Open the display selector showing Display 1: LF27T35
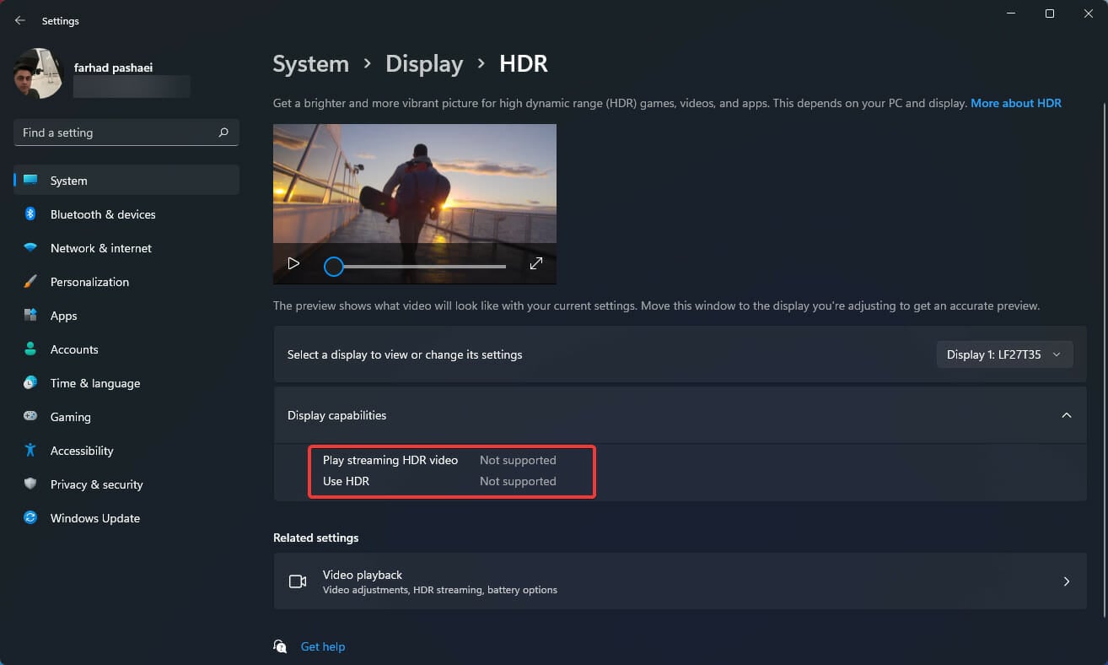The image size is (1108, 665). pos(1003,354)
